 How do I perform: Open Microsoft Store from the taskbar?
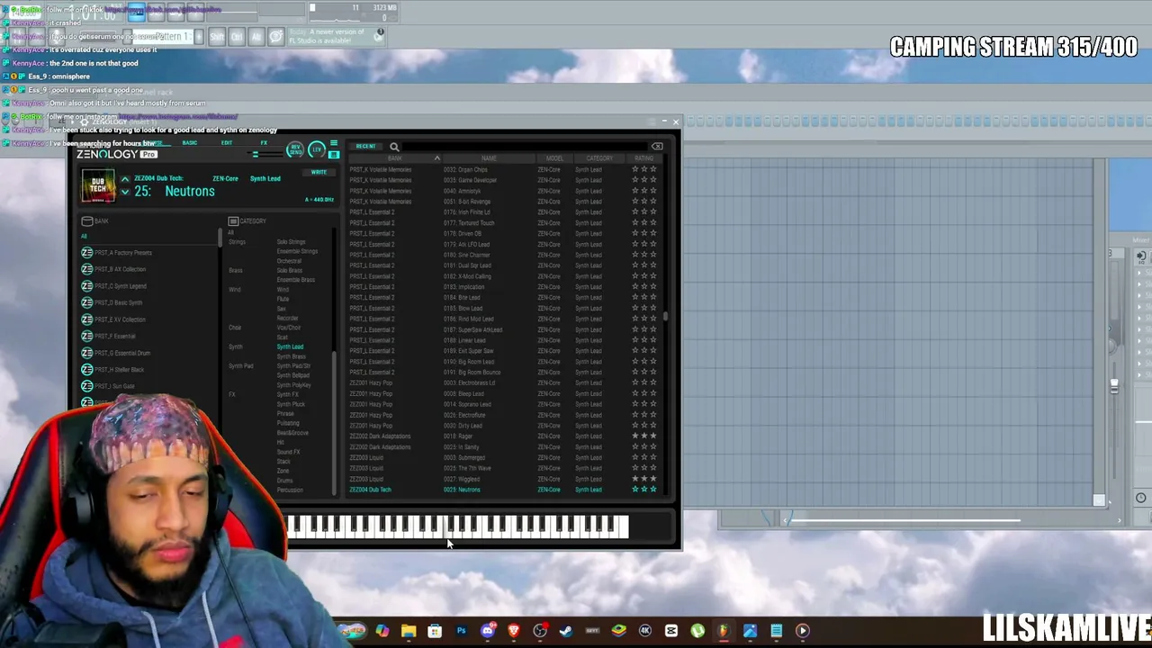435,631
